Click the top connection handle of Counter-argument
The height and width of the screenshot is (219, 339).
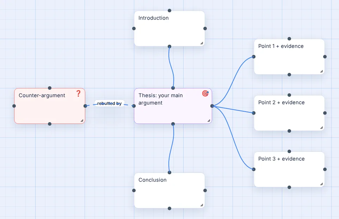[50, 88]
